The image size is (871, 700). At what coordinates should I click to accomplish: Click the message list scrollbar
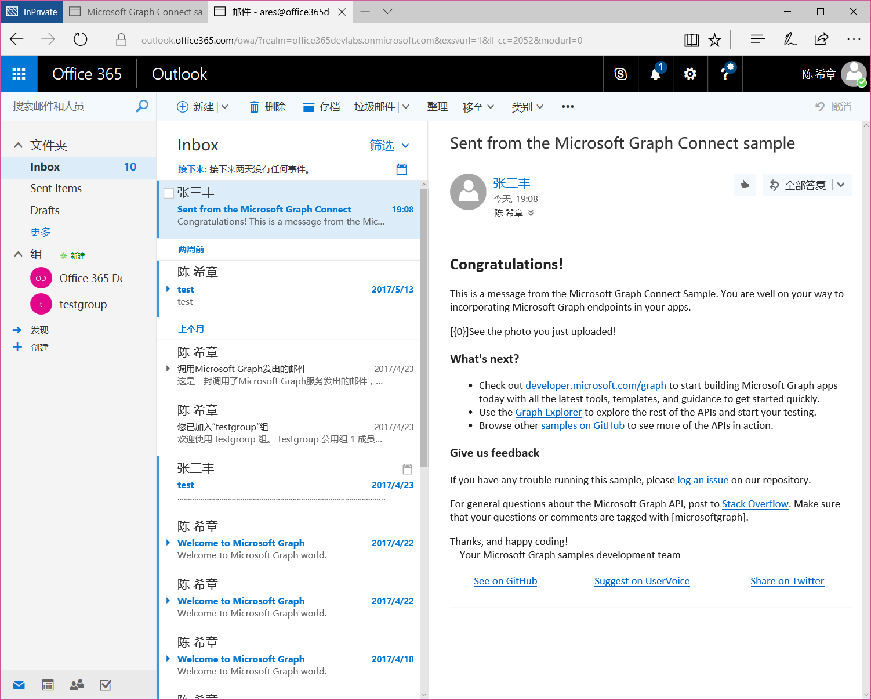(x=423, y=325)
